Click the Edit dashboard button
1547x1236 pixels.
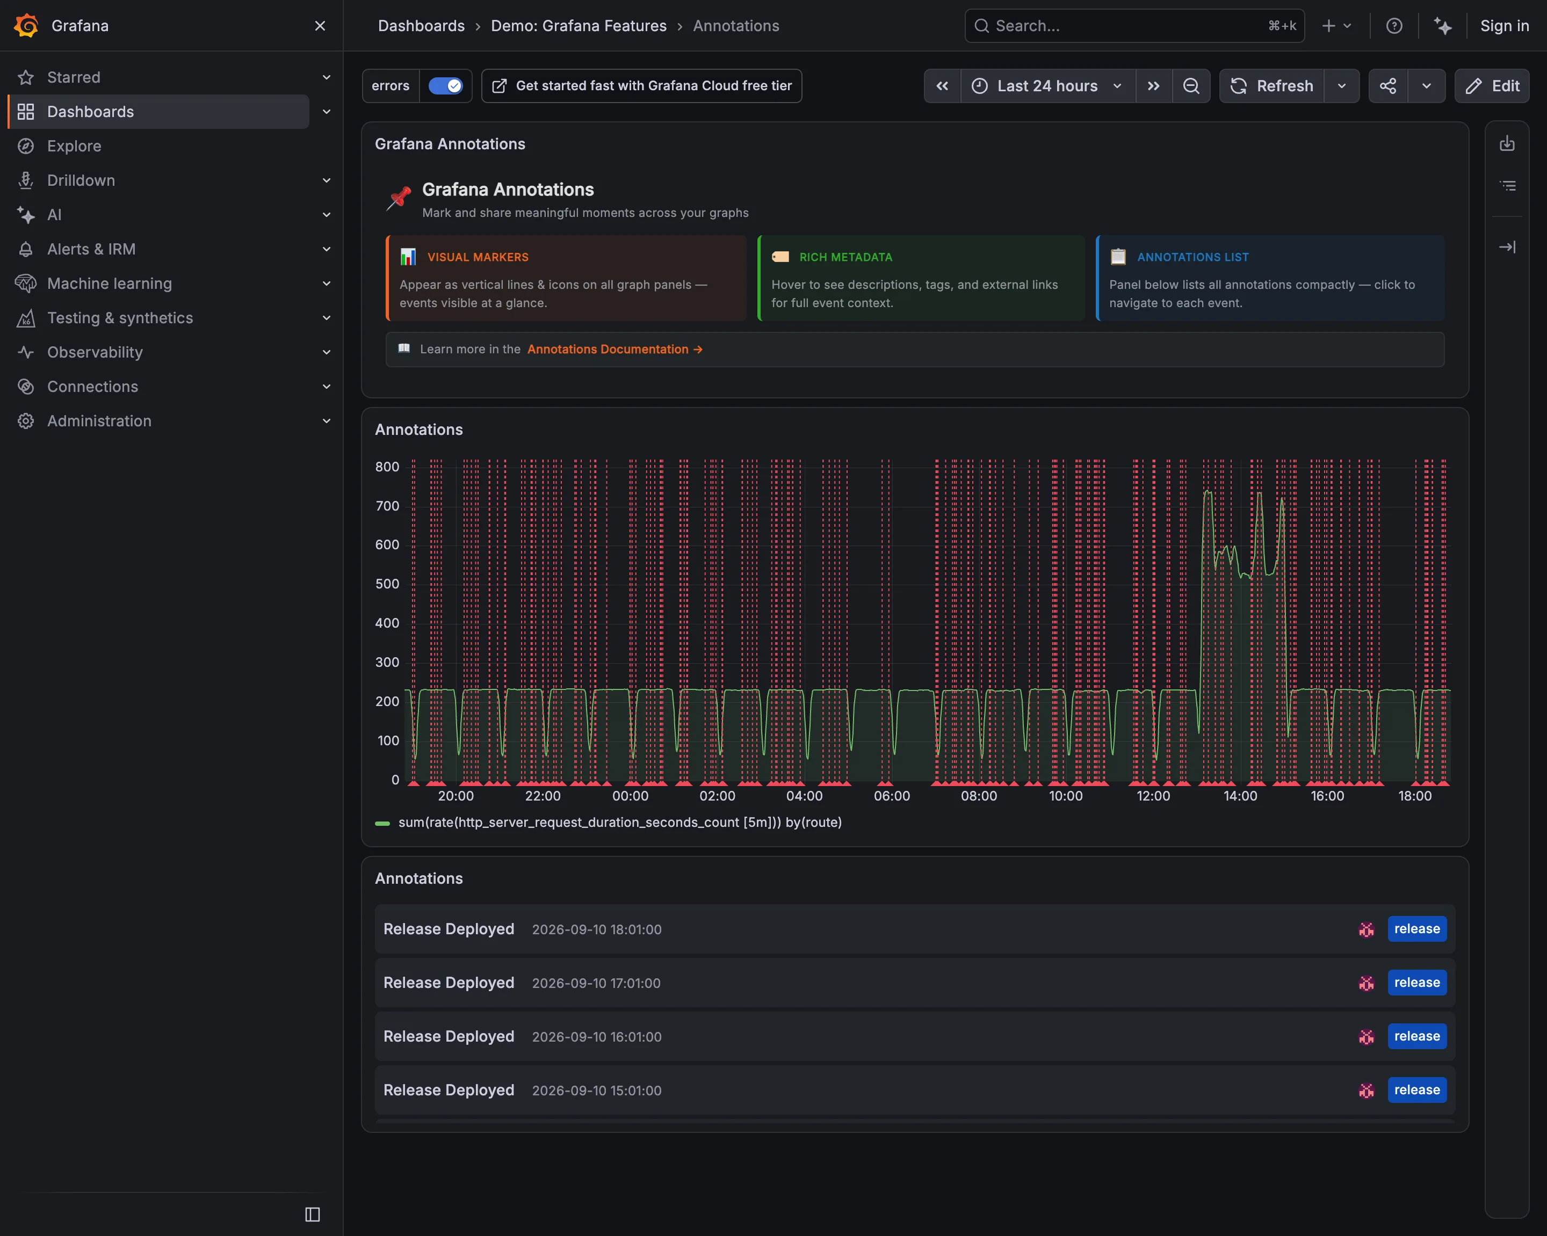click(1492, 86)
